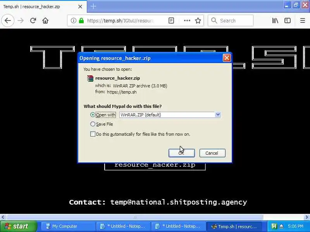Reload the current page
Screen dimensions: 310x232
[x=33, y=20]
